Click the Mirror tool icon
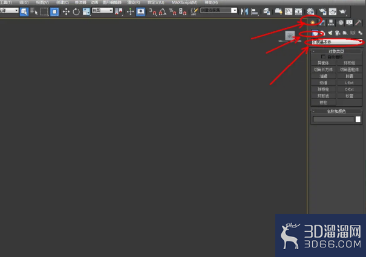This screenshot has width=366, height=257. (x=244, y=11)
